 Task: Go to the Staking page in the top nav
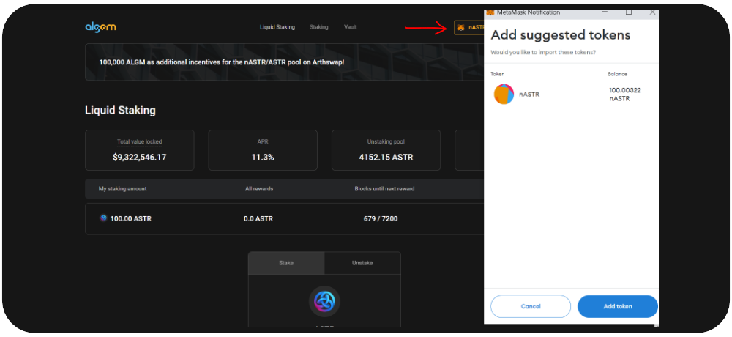[318, 27]
